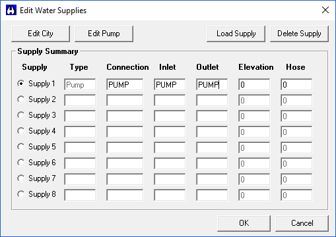Focus the Supply 3 Connection field
The width and height of the screenshot is (336, 237).
(x=125, y=116)
